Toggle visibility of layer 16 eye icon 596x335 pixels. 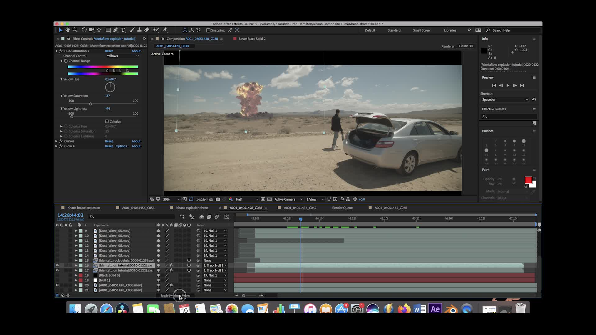[x=57, y=265]
